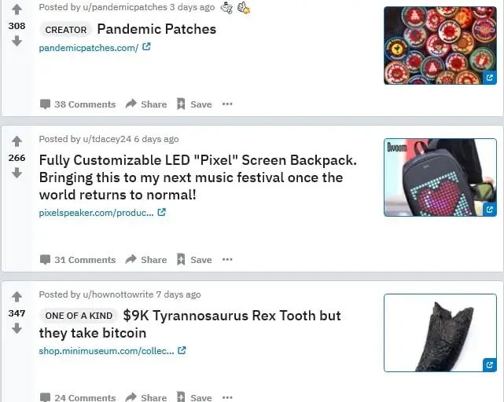Upvote the LED Pixel Screen Backpack post
This screenshot has width=504, height=402.
click(17, 141)
